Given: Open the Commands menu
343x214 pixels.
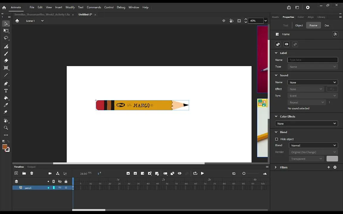Looking at the screenshot, I should pyautogui.click(x=94, y=7).
